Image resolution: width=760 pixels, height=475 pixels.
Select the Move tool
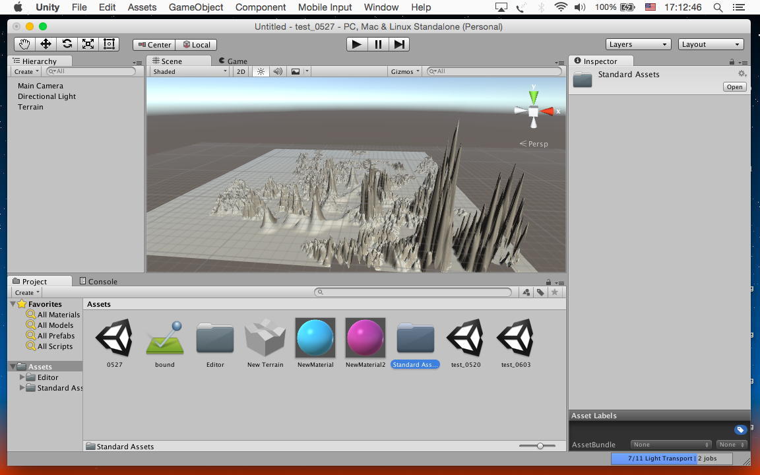46,44
